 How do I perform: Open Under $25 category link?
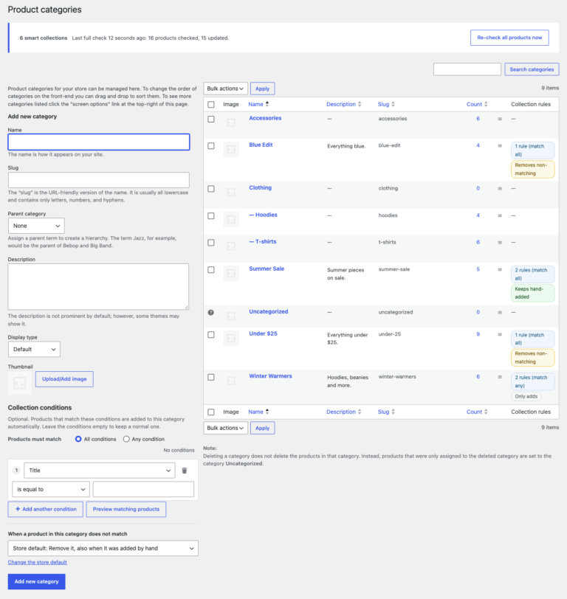click(x=263, y=333)
